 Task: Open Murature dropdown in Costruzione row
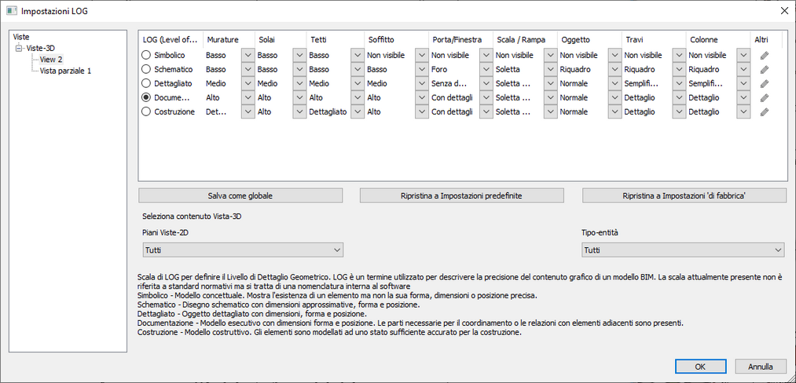[248, 112]
